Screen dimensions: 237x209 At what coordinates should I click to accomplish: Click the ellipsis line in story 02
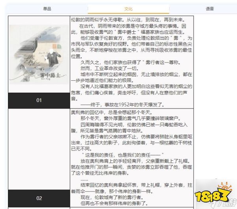pos(84,179)
